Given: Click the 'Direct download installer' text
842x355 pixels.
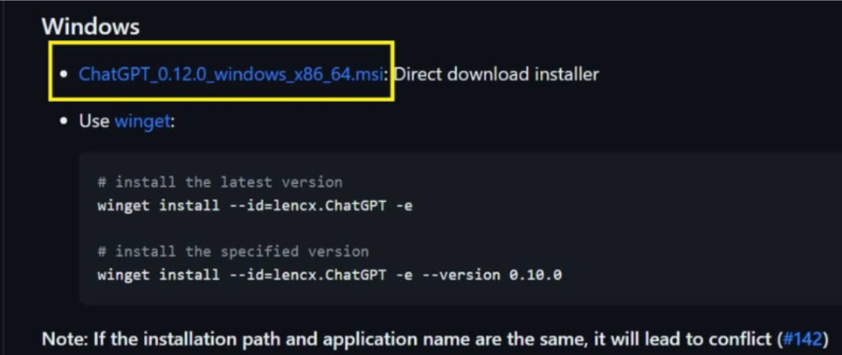Looking at the screenshot, I should coord(497,74).
